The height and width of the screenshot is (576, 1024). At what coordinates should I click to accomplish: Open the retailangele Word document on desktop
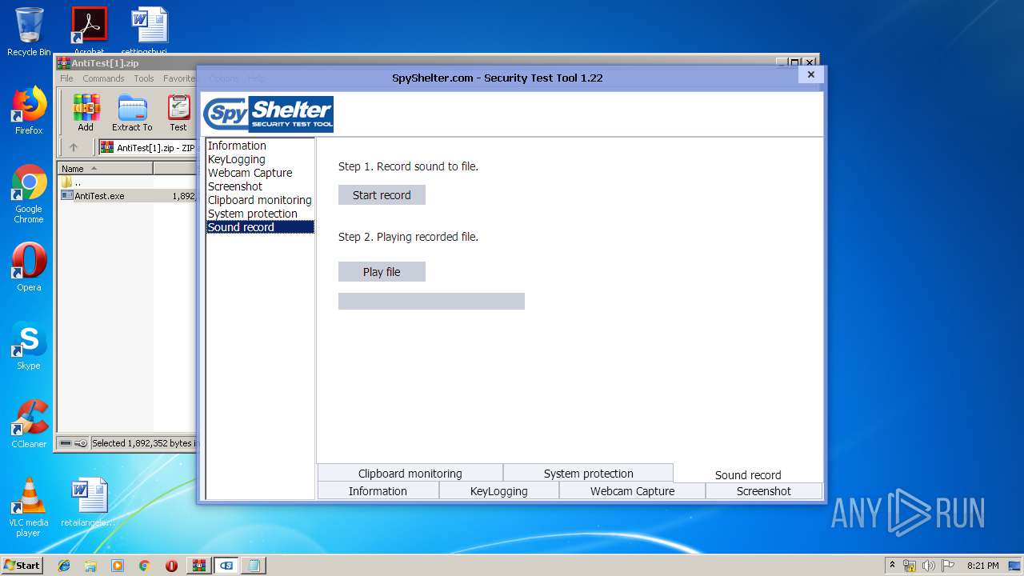88,502
